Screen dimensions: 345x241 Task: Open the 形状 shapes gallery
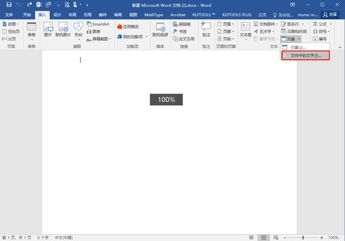pos(79,31)
